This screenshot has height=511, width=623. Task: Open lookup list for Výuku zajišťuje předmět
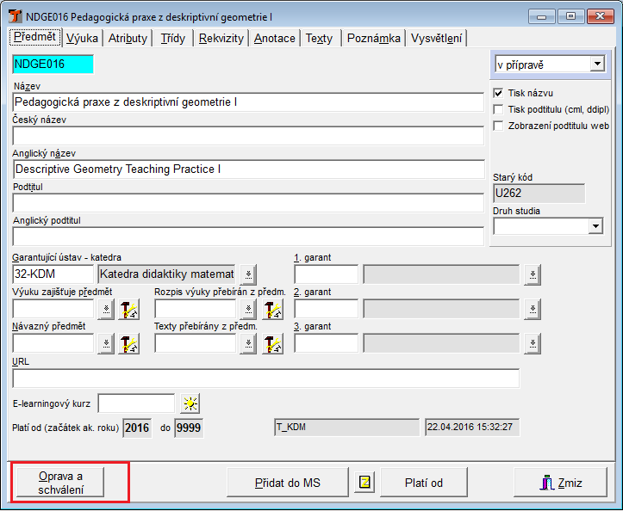click(x=106, y=310)
